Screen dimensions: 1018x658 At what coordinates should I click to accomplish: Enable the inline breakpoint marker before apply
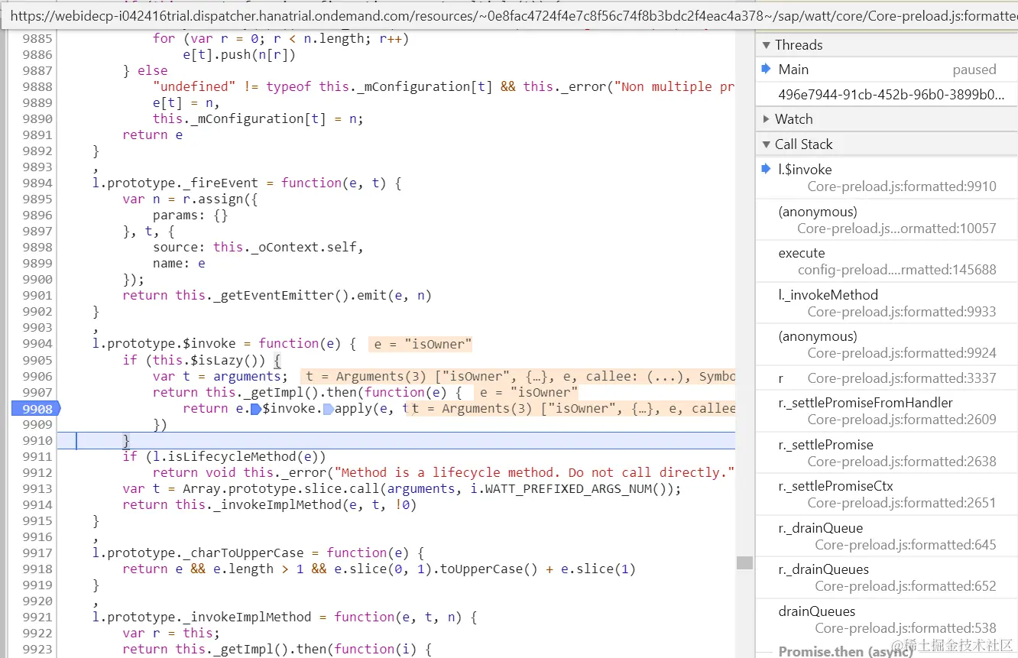pyautogui.click(x=328, y=409)
